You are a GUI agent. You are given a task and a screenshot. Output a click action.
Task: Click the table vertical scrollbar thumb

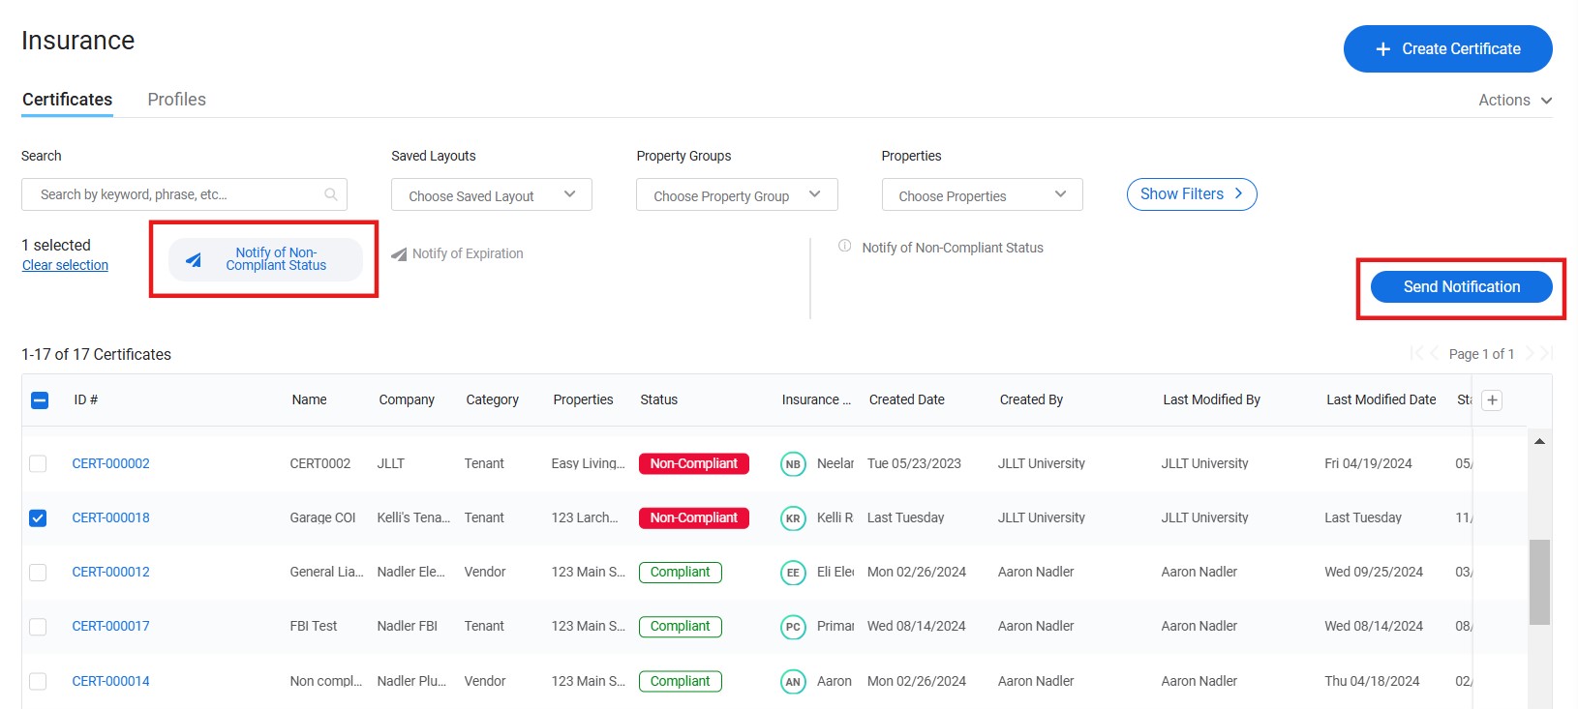(1539, 581)
